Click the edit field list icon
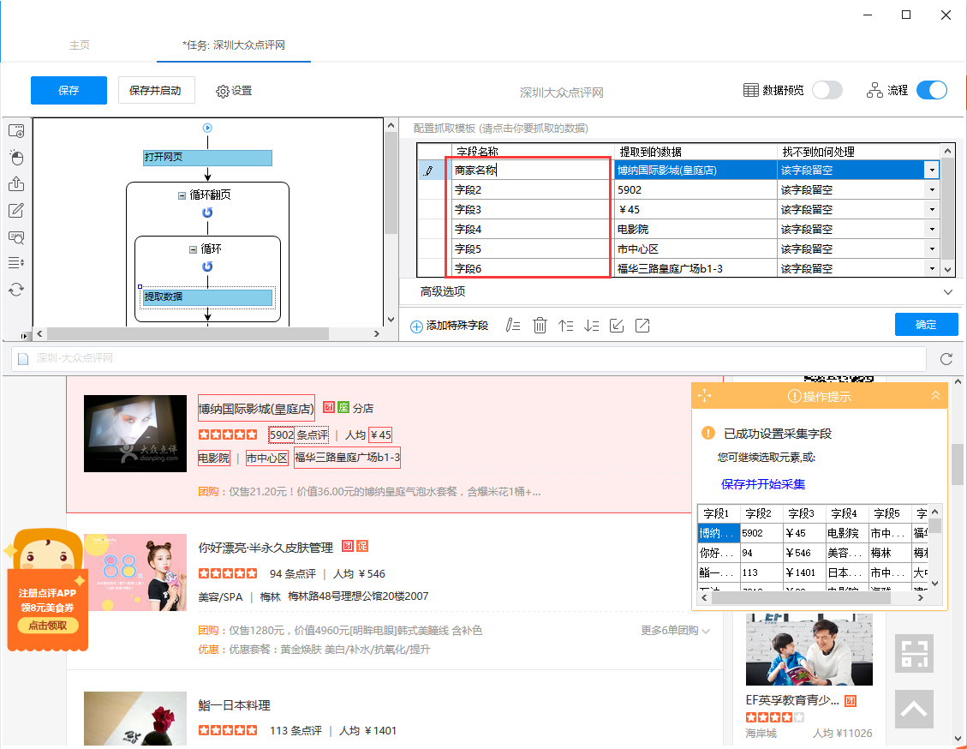This screenshot has width=967, height=749. 513,325
